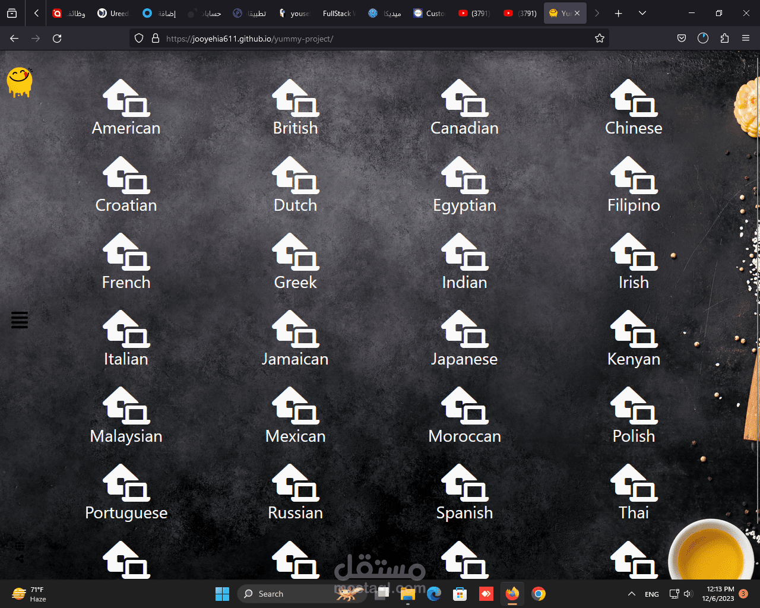
Task: Click the house icon above Russian
Action: coord(296,483)
